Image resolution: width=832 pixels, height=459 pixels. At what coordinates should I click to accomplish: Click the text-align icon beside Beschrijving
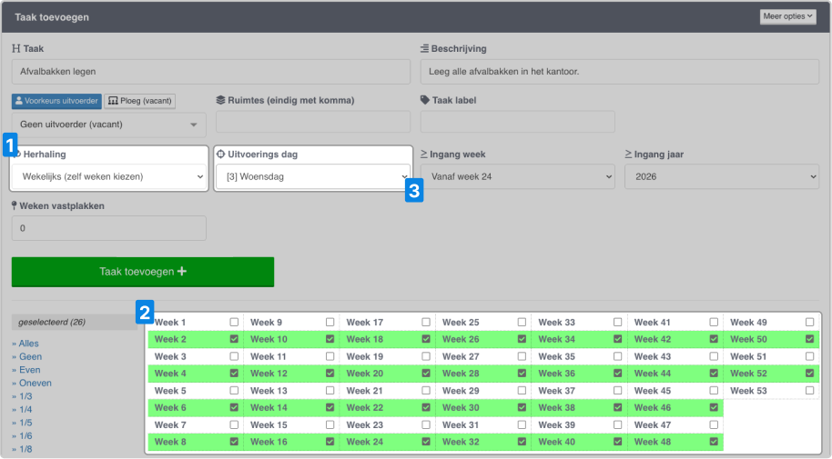coord(424,49)
